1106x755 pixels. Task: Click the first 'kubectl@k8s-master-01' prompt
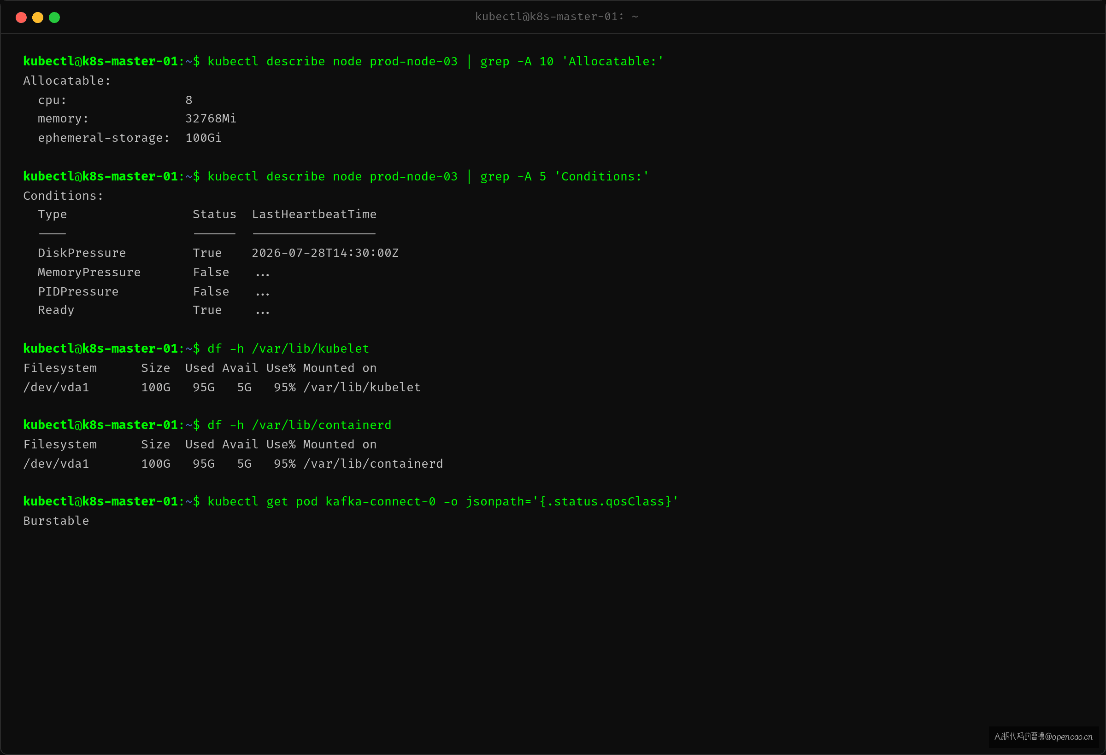pos(100,61)
